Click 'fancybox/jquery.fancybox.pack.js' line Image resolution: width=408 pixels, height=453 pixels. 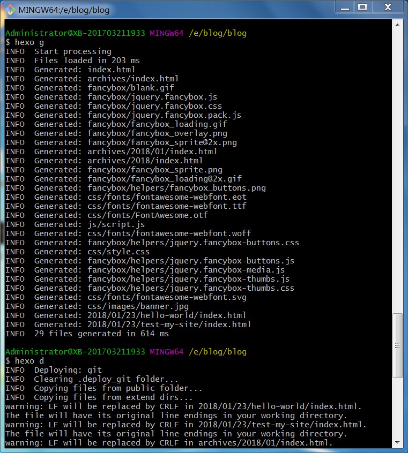(123, 115)
